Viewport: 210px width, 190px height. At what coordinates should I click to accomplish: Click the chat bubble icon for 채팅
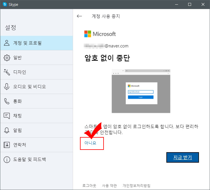point(7,116)
